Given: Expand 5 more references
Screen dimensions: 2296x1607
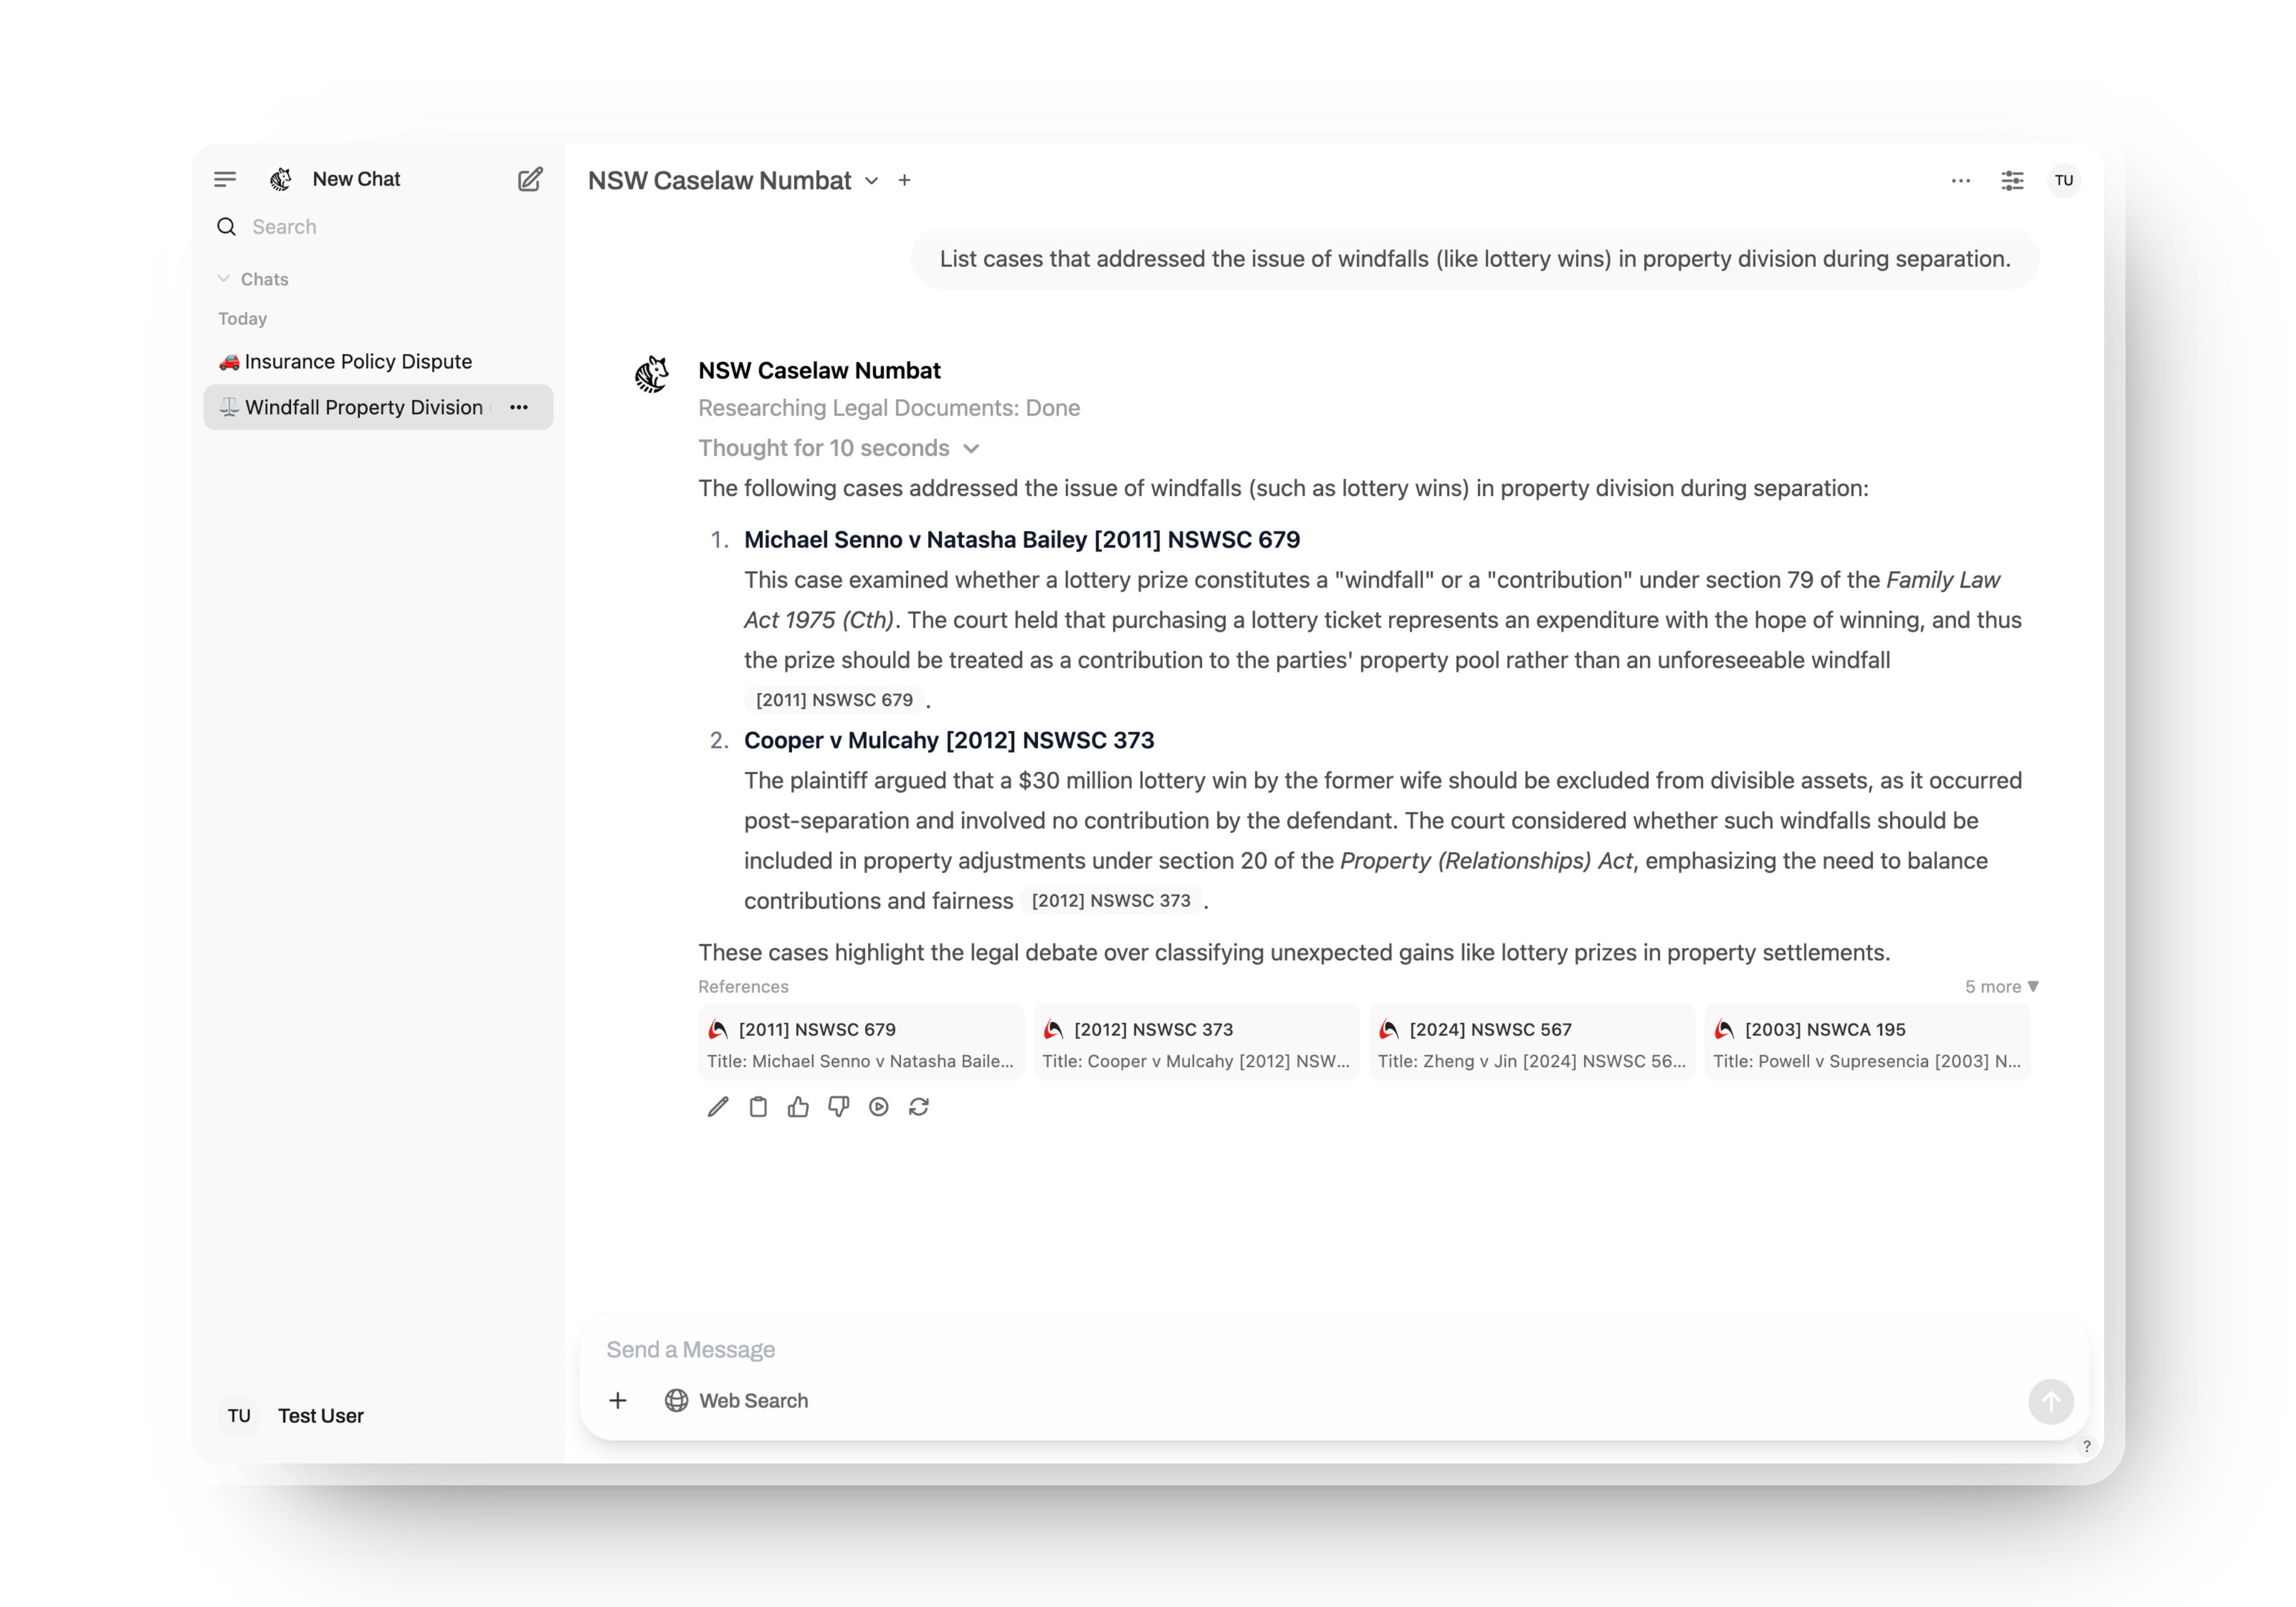Looking at the screenshot, I should click(2001, 986).
